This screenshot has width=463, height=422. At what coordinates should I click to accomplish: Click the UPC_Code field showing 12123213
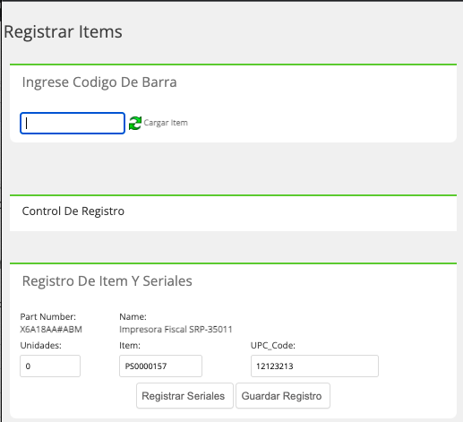[314, 366]
